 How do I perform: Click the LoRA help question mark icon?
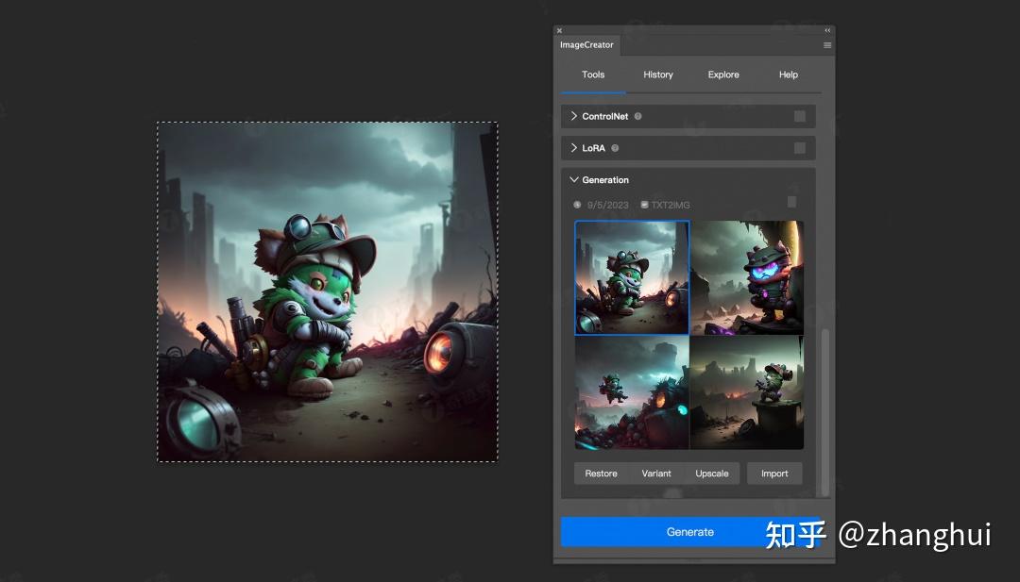point(615,147)
